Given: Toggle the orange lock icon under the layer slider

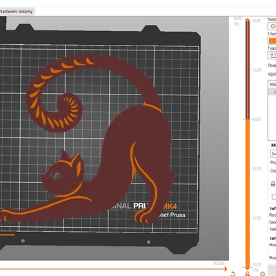Looking at the screenshot, I should (247, 274).
